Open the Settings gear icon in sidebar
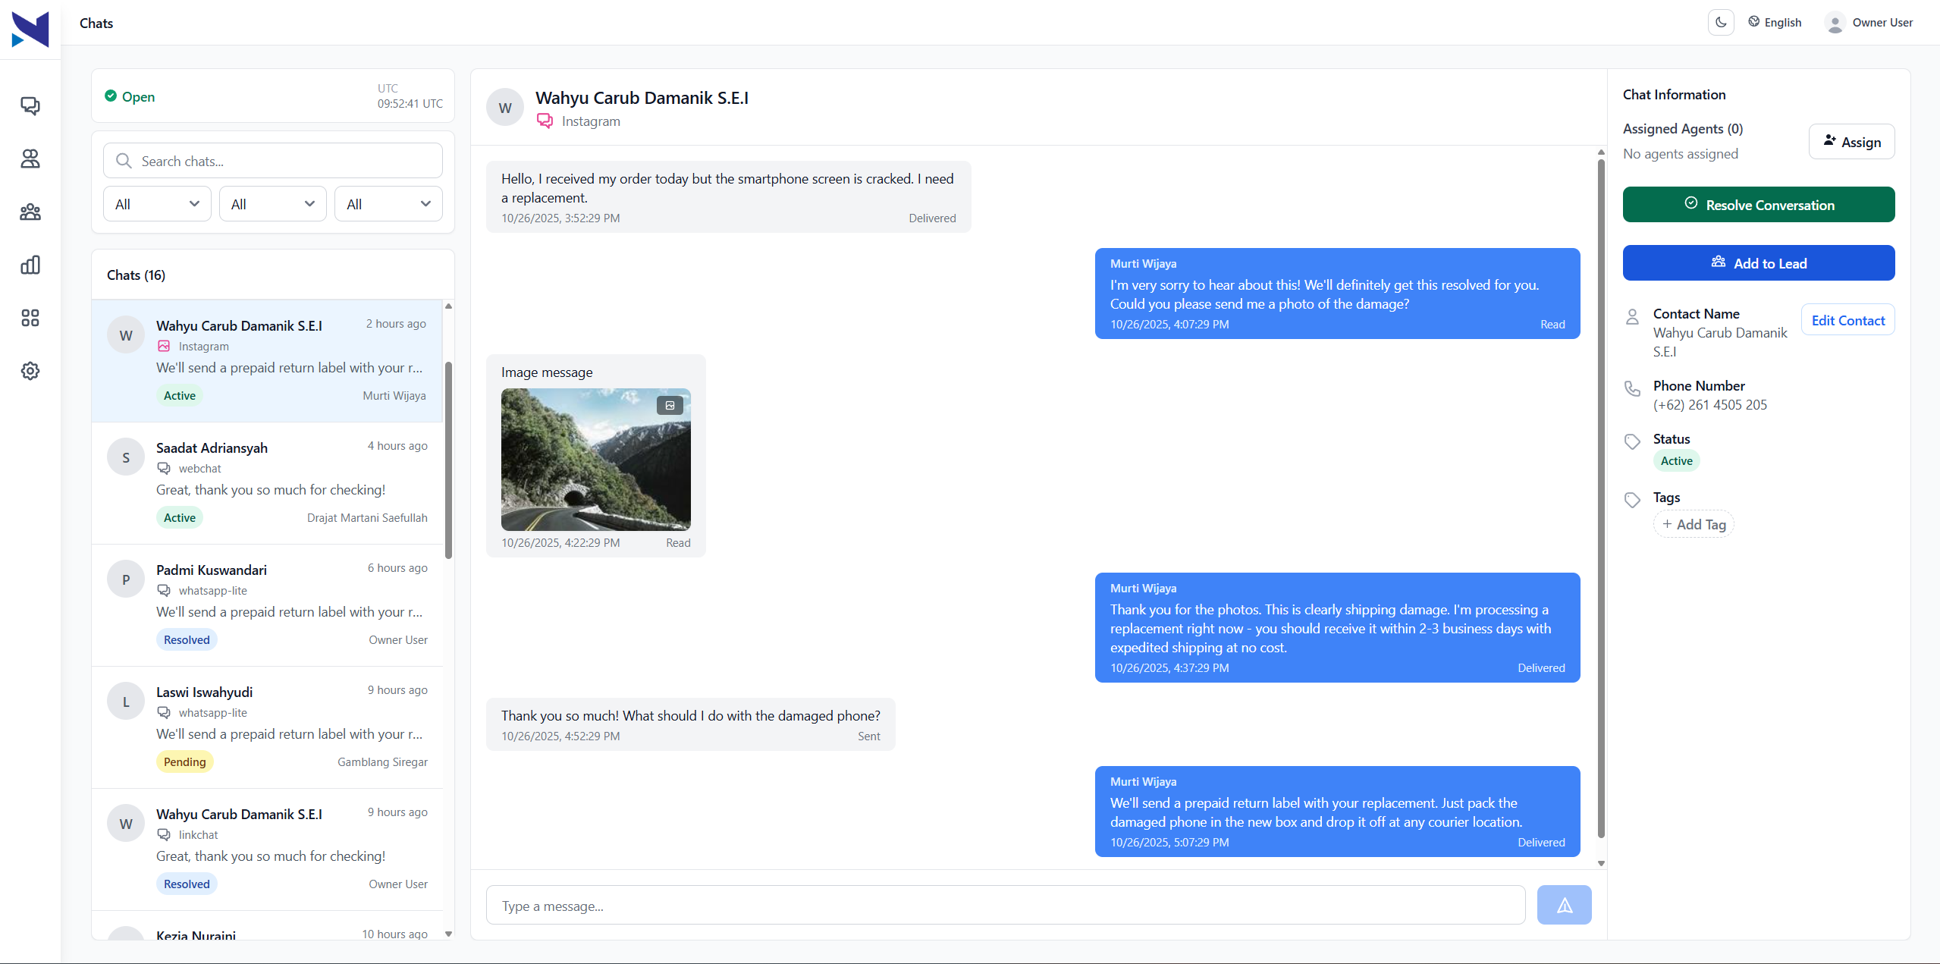The width and height of the screenshot is (1940, 964). [30, 371]
